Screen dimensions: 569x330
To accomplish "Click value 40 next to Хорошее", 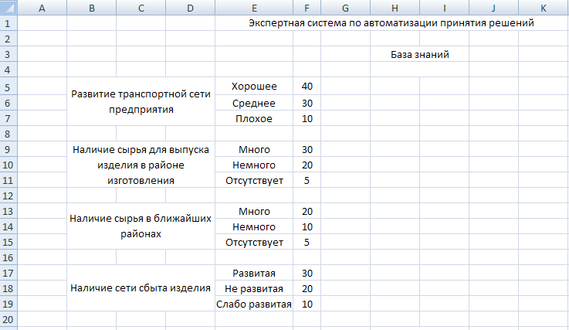I will [307, 87].
